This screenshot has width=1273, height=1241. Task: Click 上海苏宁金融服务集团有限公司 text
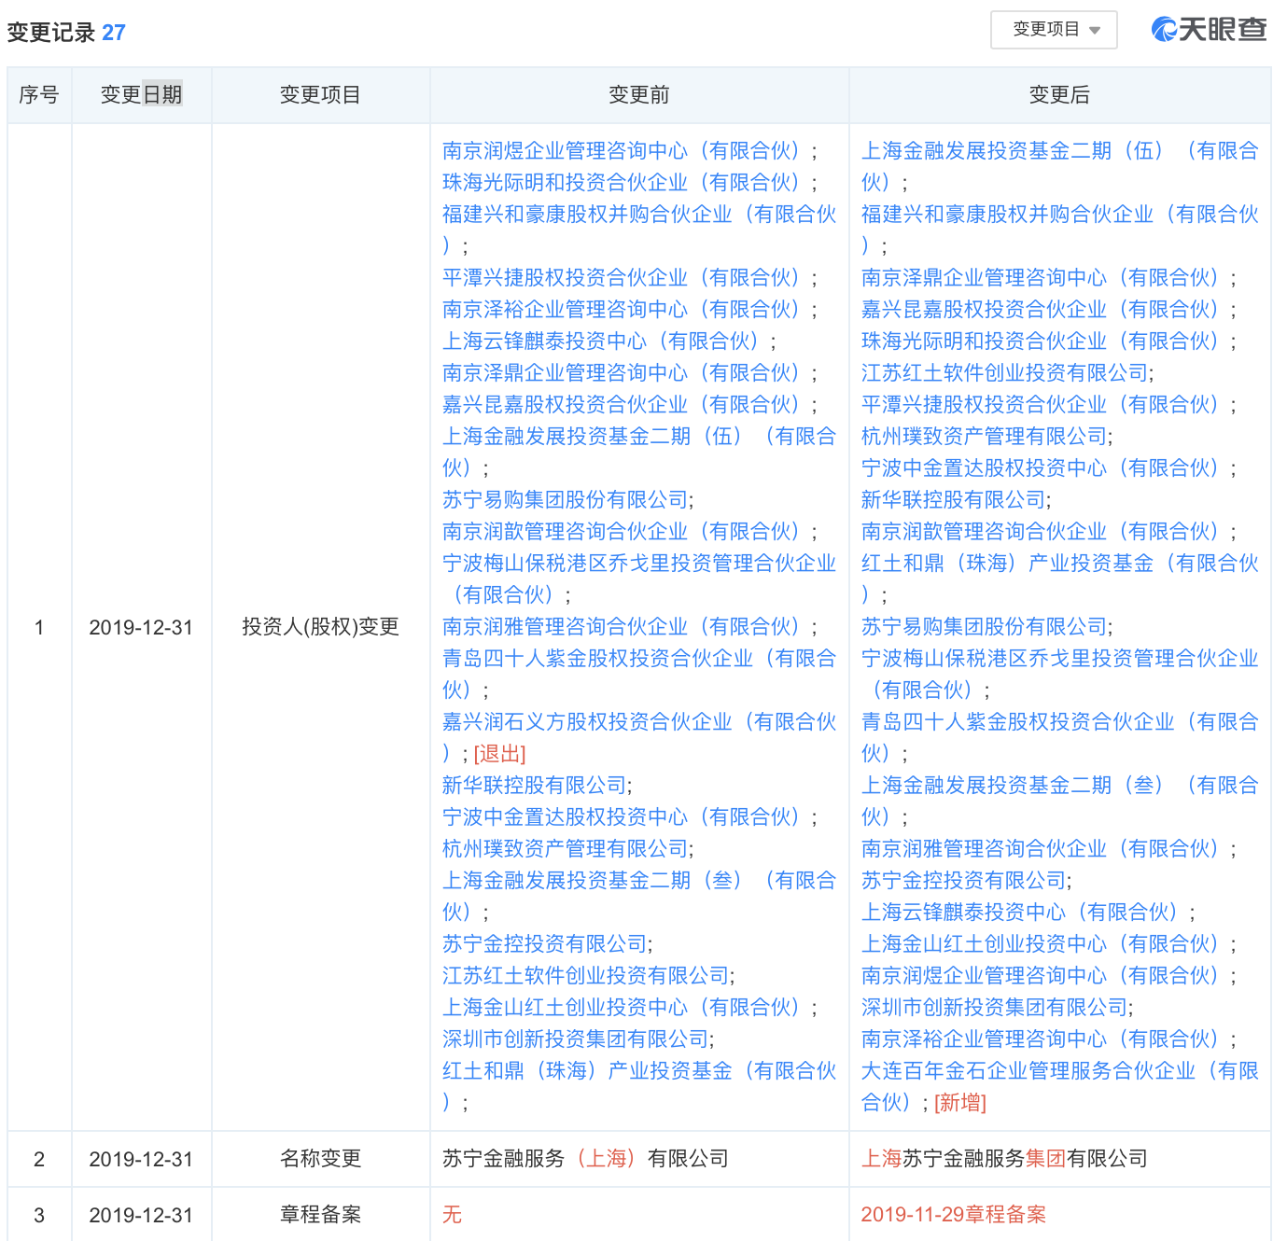[1004, 1159]
